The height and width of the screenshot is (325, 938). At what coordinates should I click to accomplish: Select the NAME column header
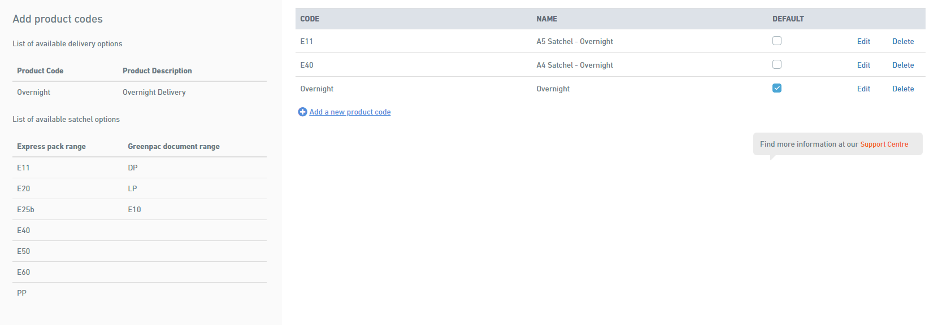click(x=546, y=19)
